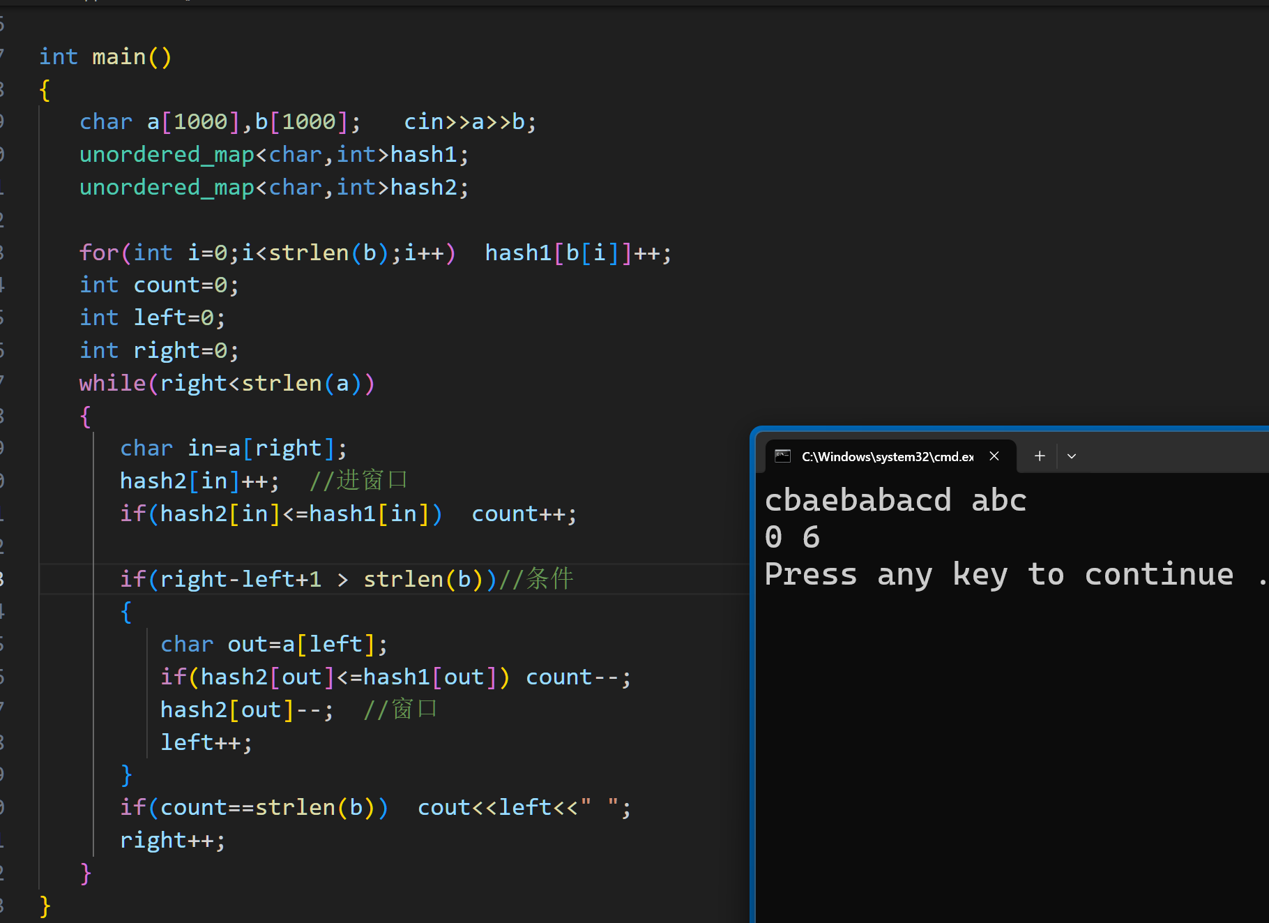Click 'hash1[b[i]]++;' statement

click(x=578, y=253)
